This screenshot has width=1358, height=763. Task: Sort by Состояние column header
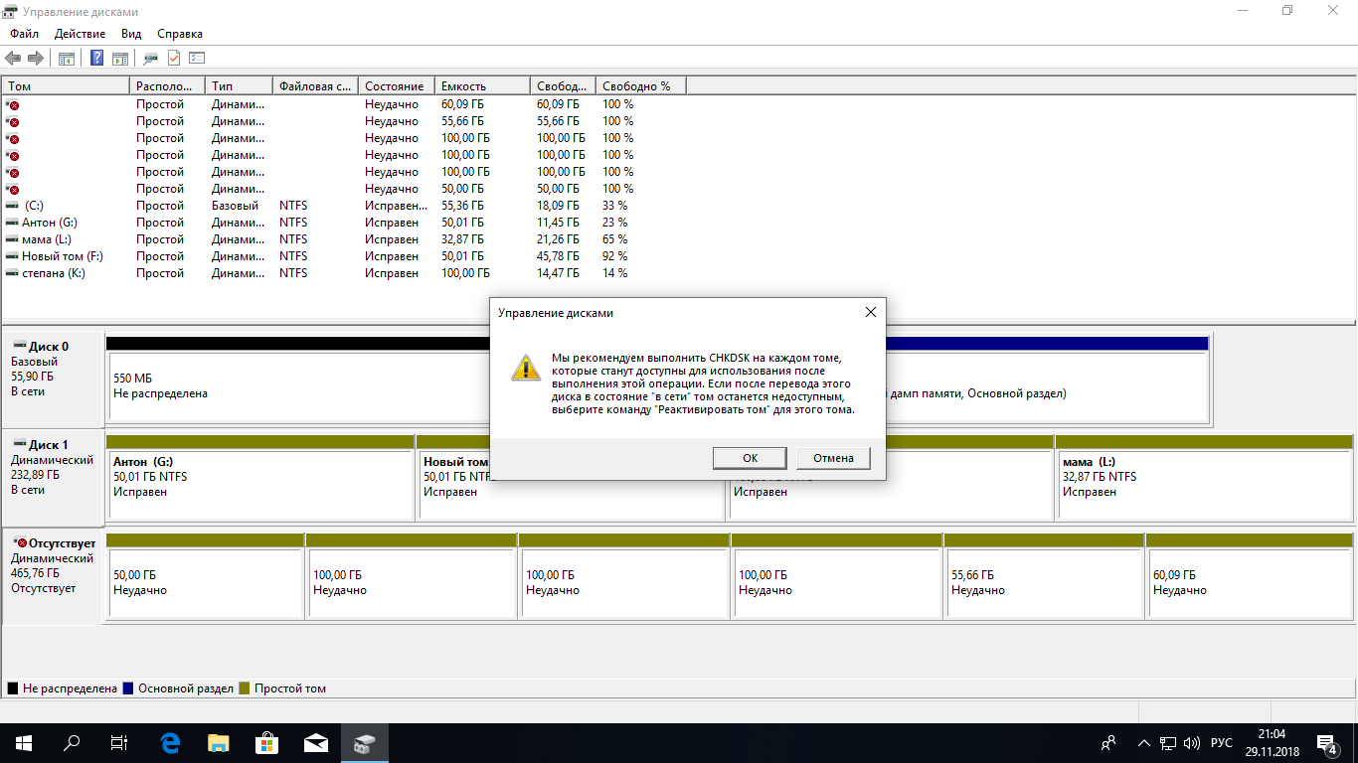(397, 86)
